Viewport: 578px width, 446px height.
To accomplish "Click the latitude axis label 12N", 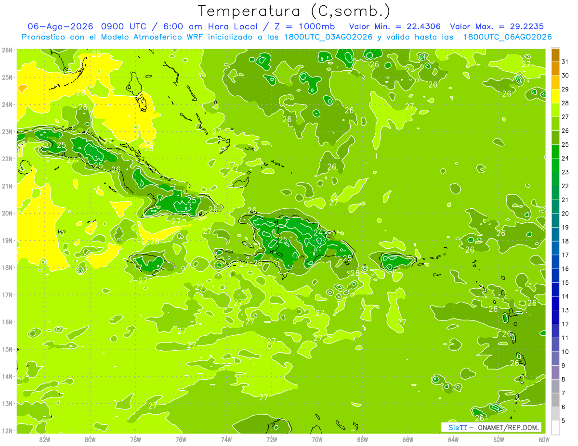I will coord(7,431).
